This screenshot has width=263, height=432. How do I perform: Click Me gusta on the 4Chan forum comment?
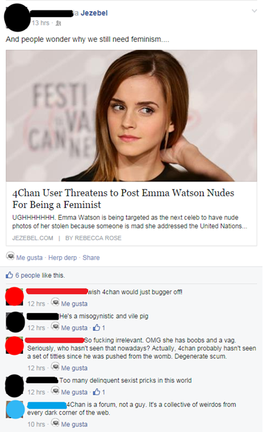pyautogui.click(x=74, y=425)
